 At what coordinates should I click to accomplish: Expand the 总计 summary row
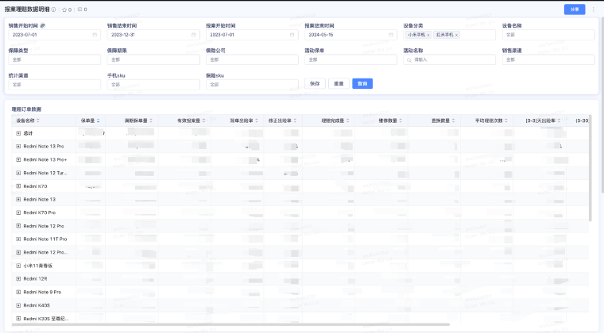pos(18,133)
